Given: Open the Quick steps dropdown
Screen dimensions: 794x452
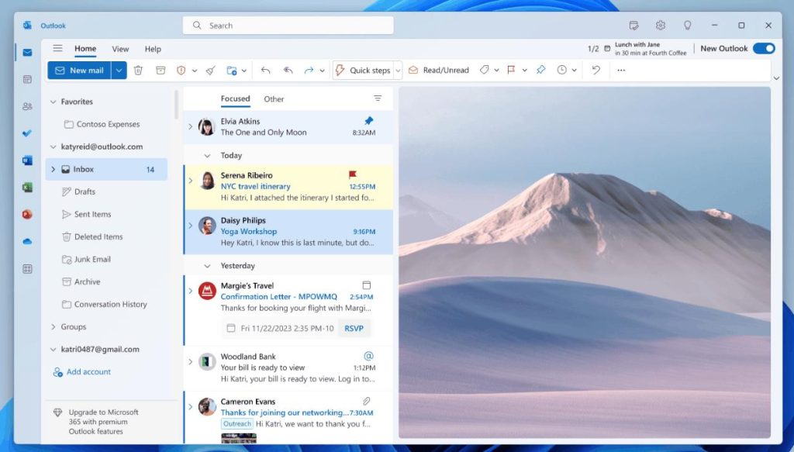Looking at the screenshot, I should pos(398,70).
